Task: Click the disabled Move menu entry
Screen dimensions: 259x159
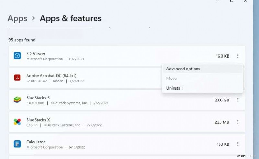Action: [172, 78]
